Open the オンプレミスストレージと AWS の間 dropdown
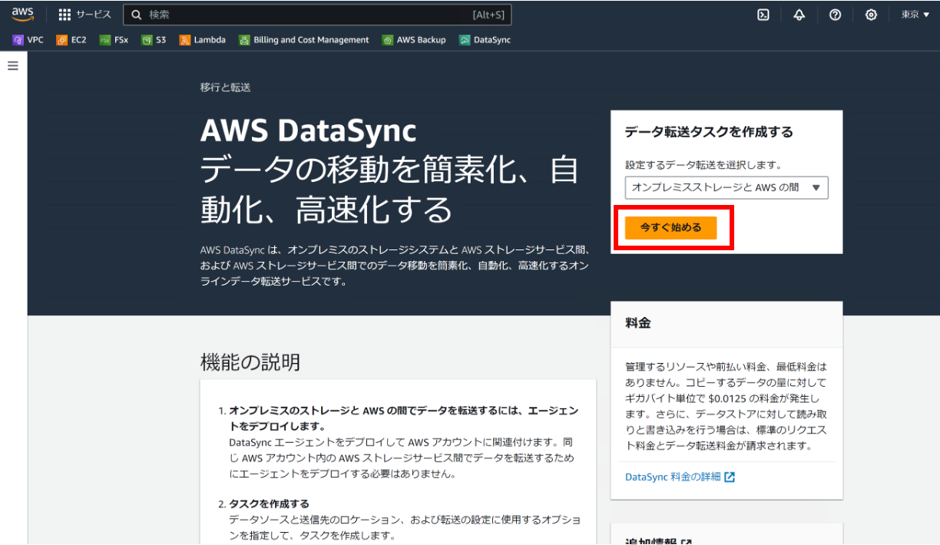The width and height of the screenshot is (940, 545). [x=727, y=187]
